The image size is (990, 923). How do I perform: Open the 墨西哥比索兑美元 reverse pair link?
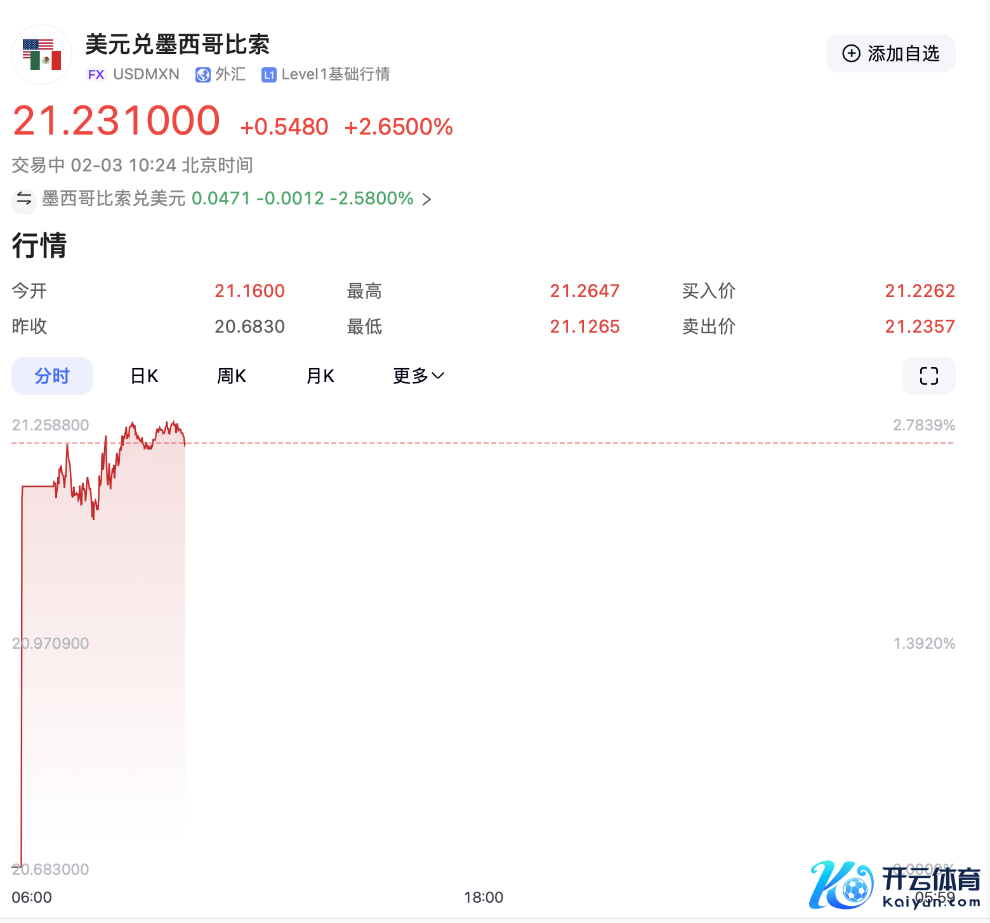(114, 199)
